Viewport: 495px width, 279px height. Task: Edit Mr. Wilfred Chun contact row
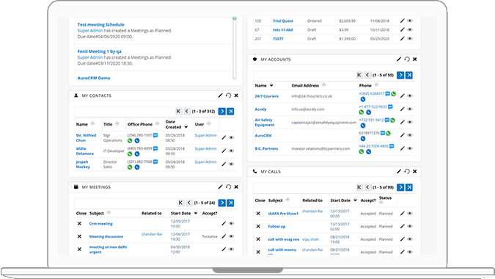[224, 137]
